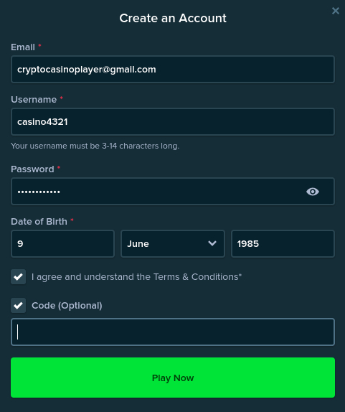345x412 pixels.
Task: Click the birth year field showing 1985
Action: (x=283, y=243)
